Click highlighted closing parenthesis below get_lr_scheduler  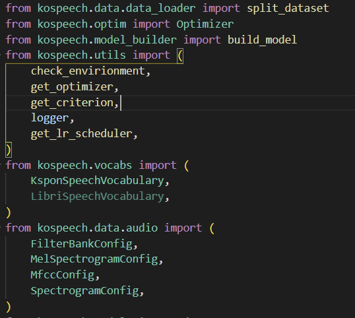pos(9,150)
